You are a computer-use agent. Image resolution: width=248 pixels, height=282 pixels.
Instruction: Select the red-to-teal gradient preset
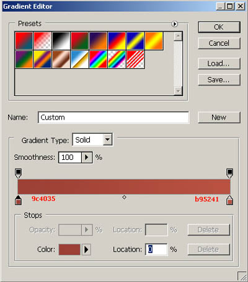click(24, 41)
